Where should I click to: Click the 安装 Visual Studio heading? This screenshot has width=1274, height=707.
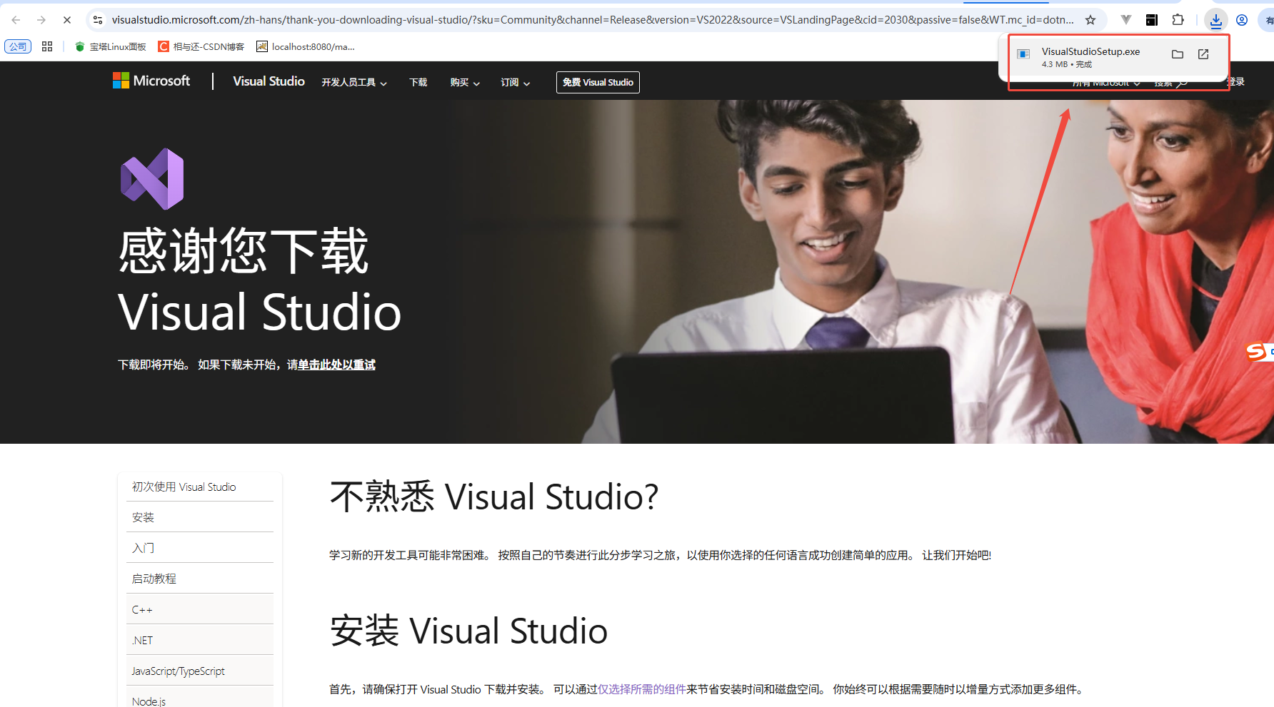point(468,631)
